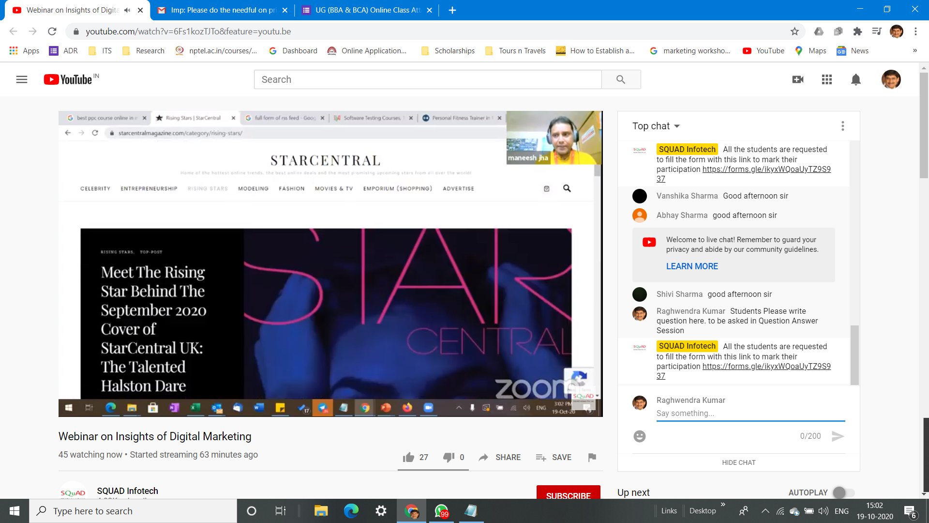The width and height of the screenshot is (929, 523).
Task: Close the Gmail 'Imp: Please do' tab
Action: (x=285, y=10)
